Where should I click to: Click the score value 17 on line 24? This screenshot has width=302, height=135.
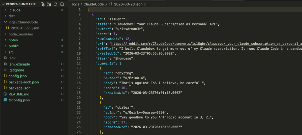(123, 122)
